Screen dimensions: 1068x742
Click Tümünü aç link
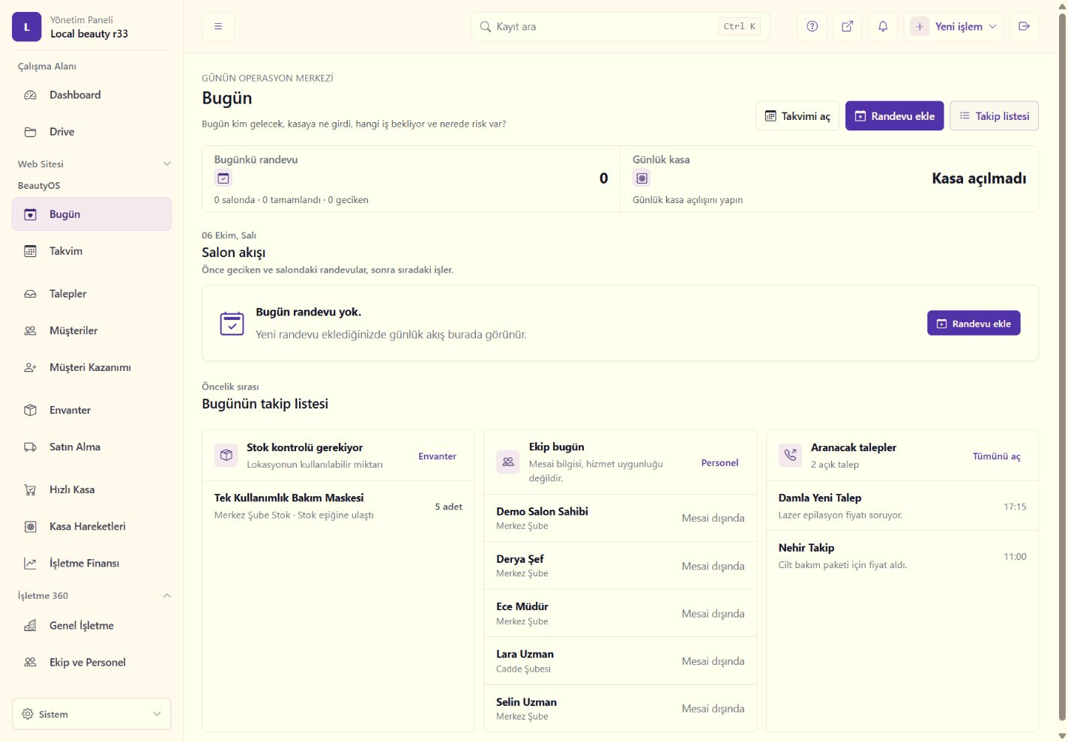(x=996, y=456)
